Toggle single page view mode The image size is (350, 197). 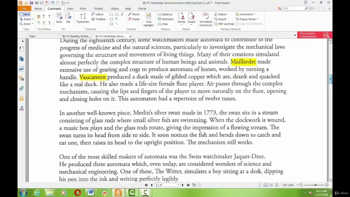pyautogui.click(x=260, y=185)
